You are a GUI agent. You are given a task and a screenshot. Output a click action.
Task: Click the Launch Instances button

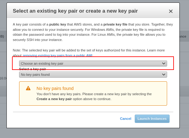152,119
